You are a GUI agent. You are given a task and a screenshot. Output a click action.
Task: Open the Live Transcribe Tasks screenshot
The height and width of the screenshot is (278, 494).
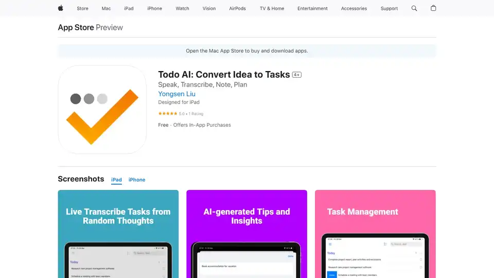click(118, 234)
